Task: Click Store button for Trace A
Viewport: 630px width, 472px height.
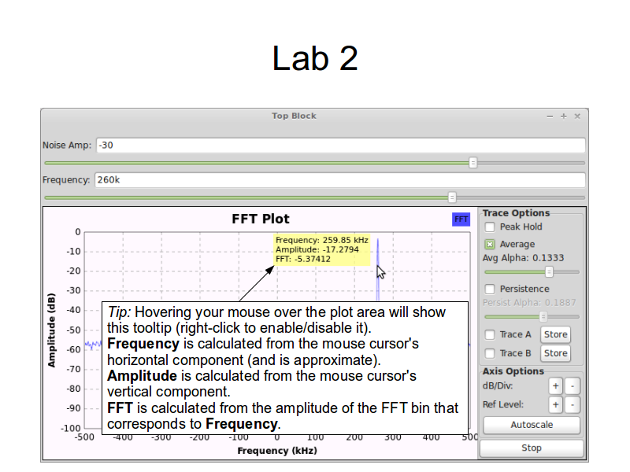Action: pos(555,334)
